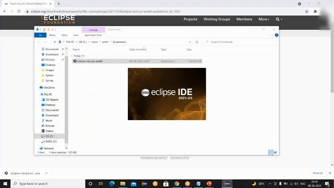Open the Problems donating? link
Screen dimensions: 334x188
tap(154, 158)
